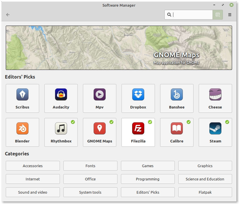Toggle search in packages description button
The image size is (239, 204).
click(218, 15)
